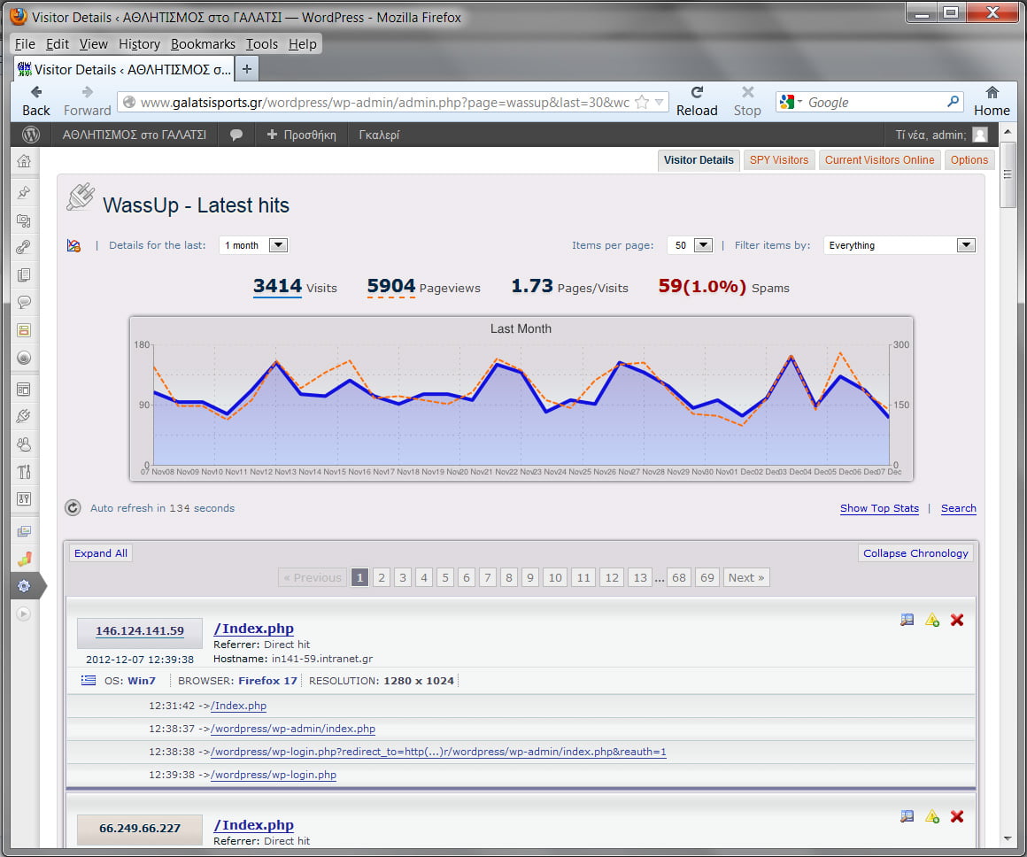Open Users sidebar icon
Viewport: 1027px width, 857px height.
(24, 444)
